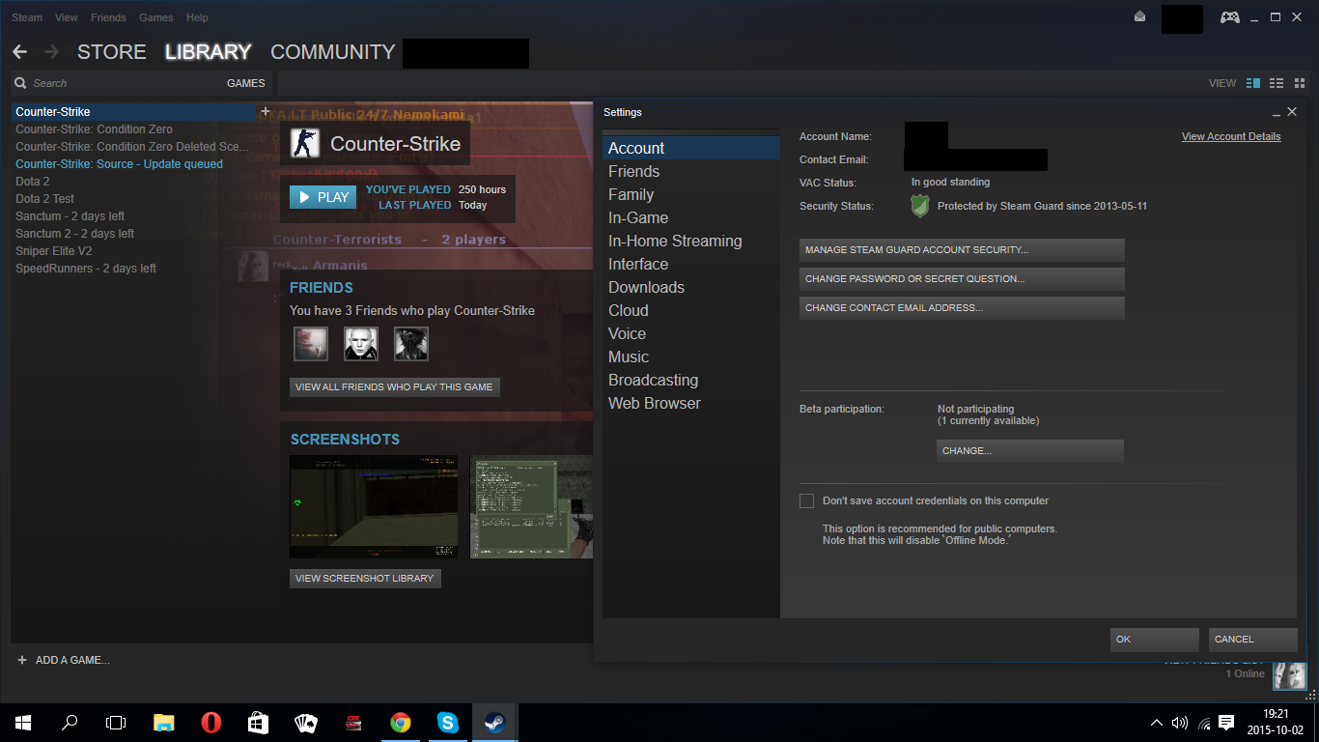
Task: Open the Windows Start menu
Action: point(23,723)
